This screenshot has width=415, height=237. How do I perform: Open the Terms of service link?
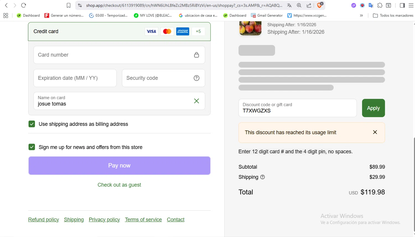pos(143,220)
